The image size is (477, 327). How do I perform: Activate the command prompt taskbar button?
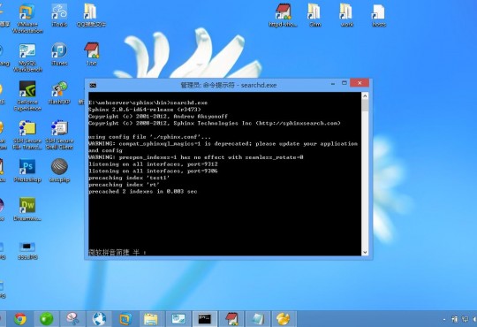coord(205,319)
